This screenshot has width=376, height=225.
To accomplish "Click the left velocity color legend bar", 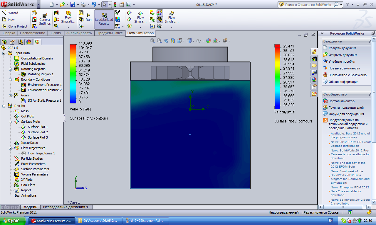I will pyautogui.click(x=73, y=73).
